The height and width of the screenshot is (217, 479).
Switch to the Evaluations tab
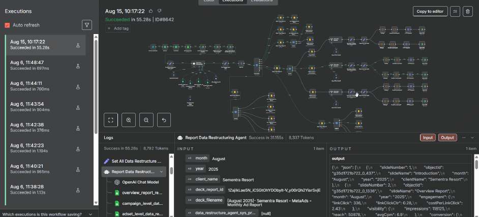261,1
